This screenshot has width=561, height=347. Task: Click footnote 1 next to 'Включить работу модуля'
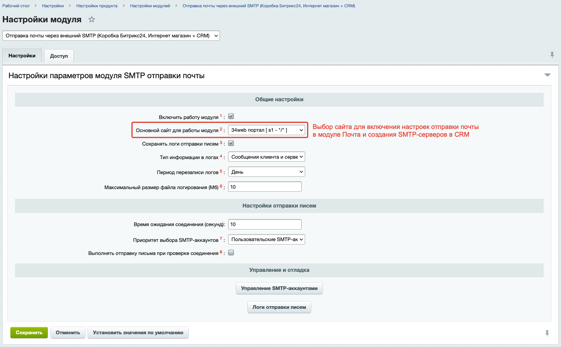[221, 116]
